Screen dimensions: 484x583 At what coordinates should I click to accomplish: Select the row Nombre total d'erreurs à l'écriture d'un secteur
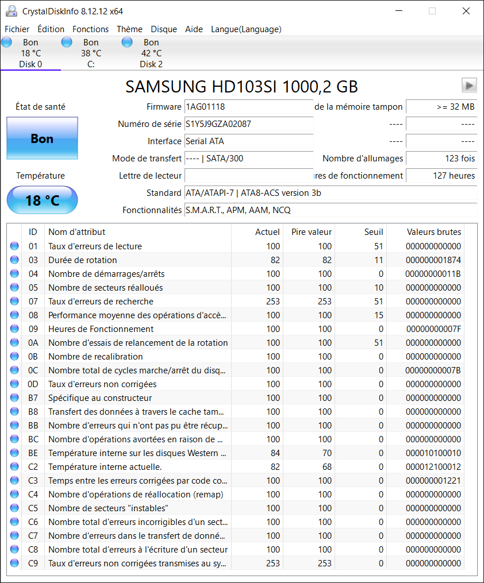(236, 549)
